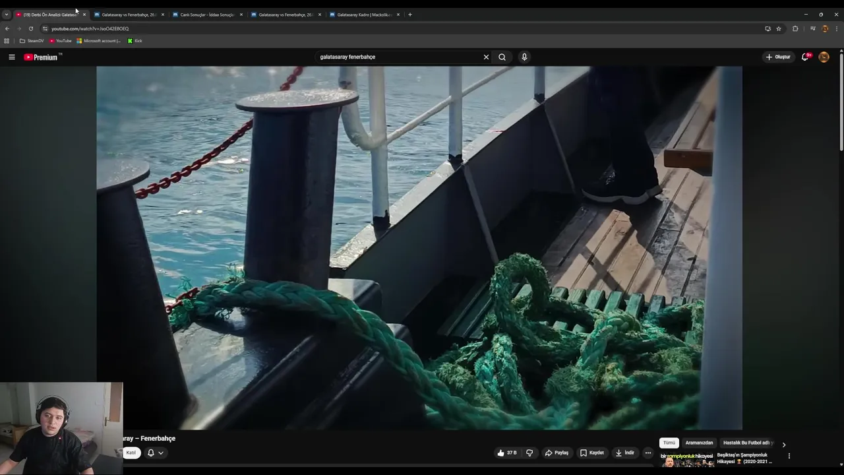Close the Galatasaray Kadro Mackolik tab
Screen dimensions: 844x475
[398, 15]
